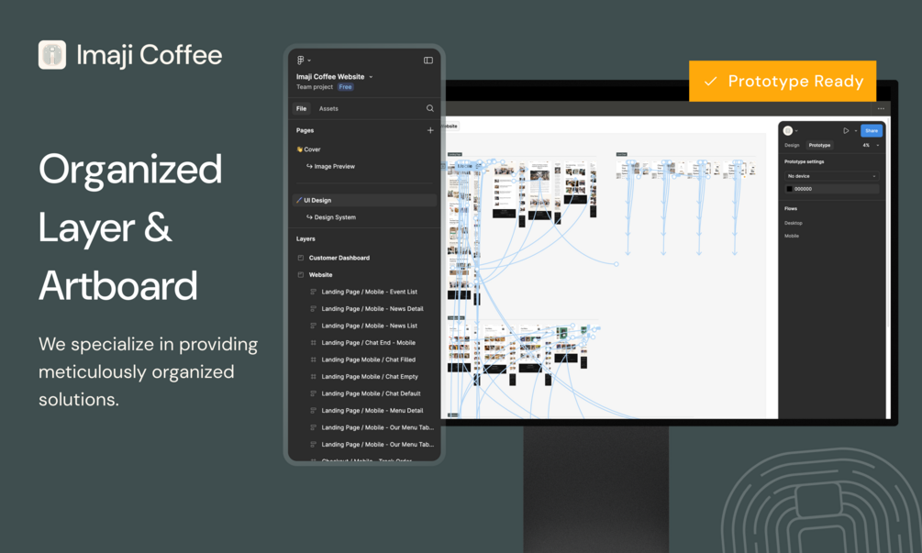Image resolution: width=922 pixels, height=553 pixels.
Task: Expand the Imaji Coffee Website file dropdown
Action: coord(371,77)
